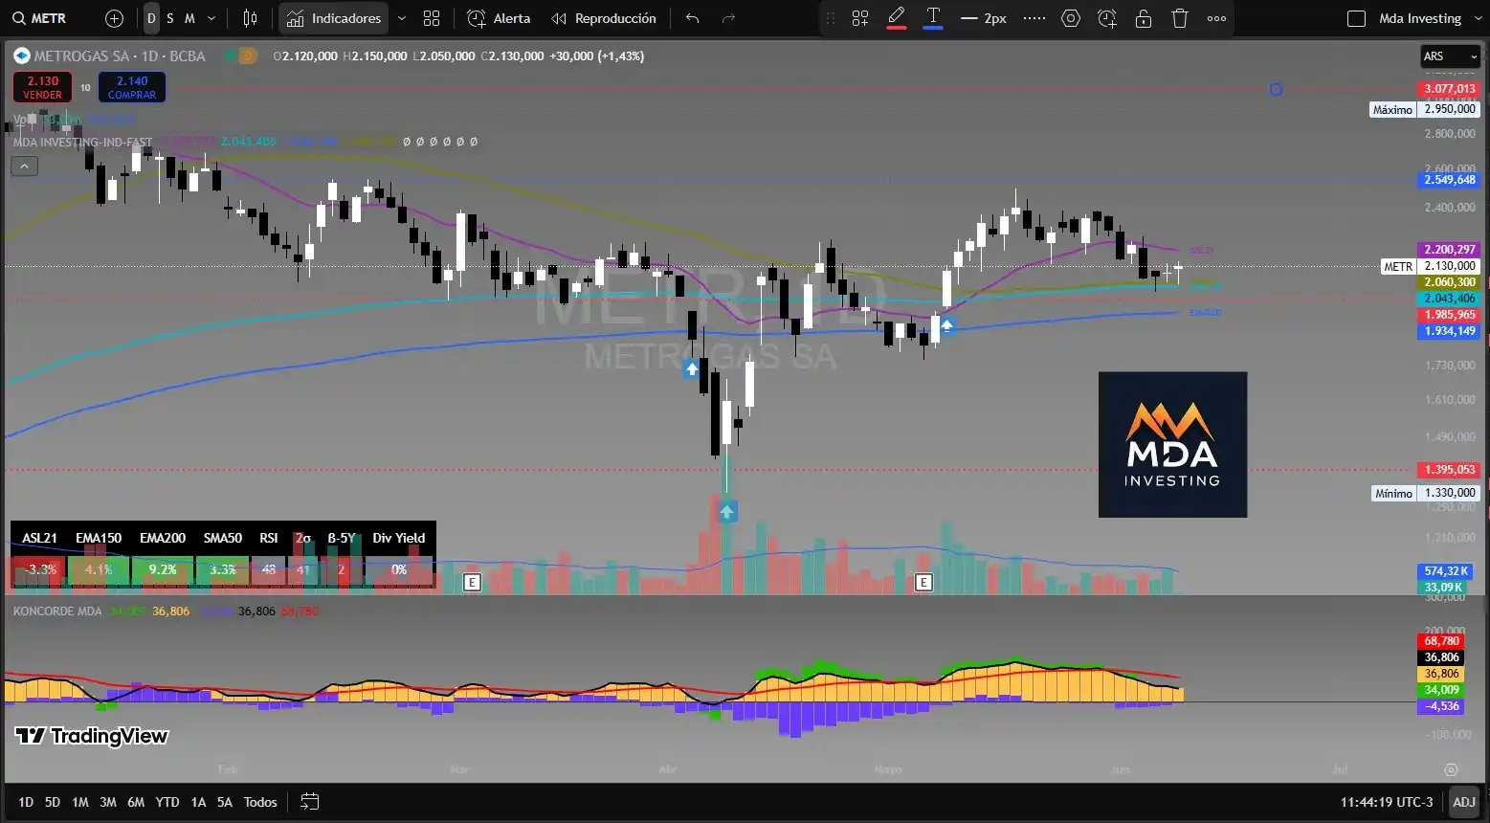The width and height of the screenshot is (1490, 823).
Task: Open the ARS currency dropdown
Action: 1450,56
